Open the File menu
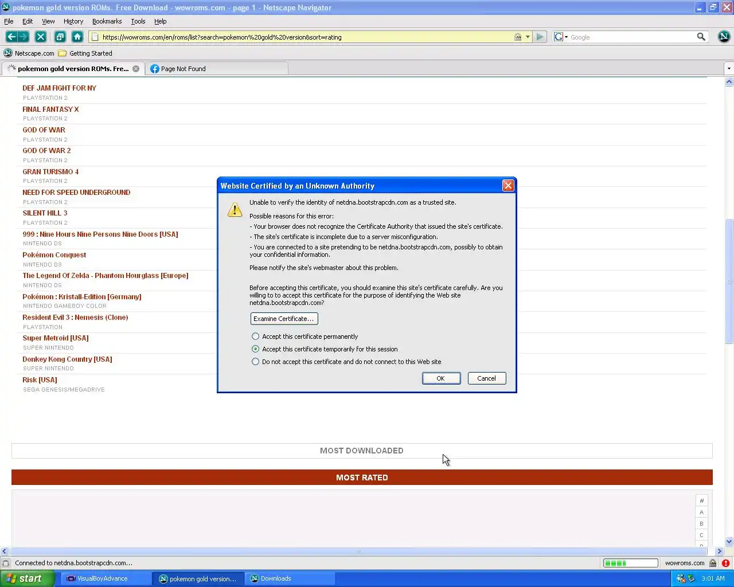The image size is (734, 587). (x=9, y=21)
